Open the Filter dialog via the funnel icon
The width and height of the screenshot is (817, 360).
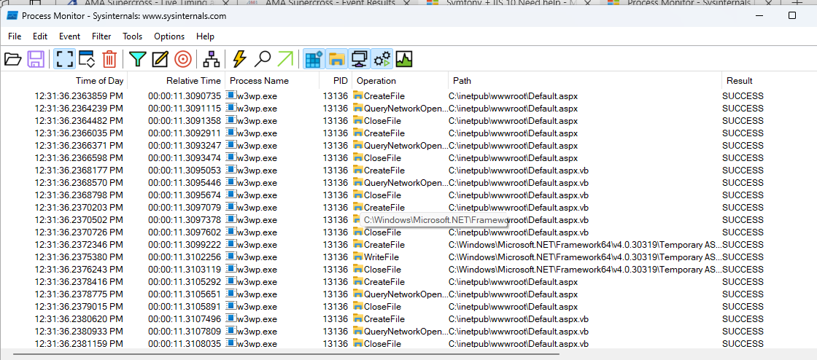coord(138,59)
